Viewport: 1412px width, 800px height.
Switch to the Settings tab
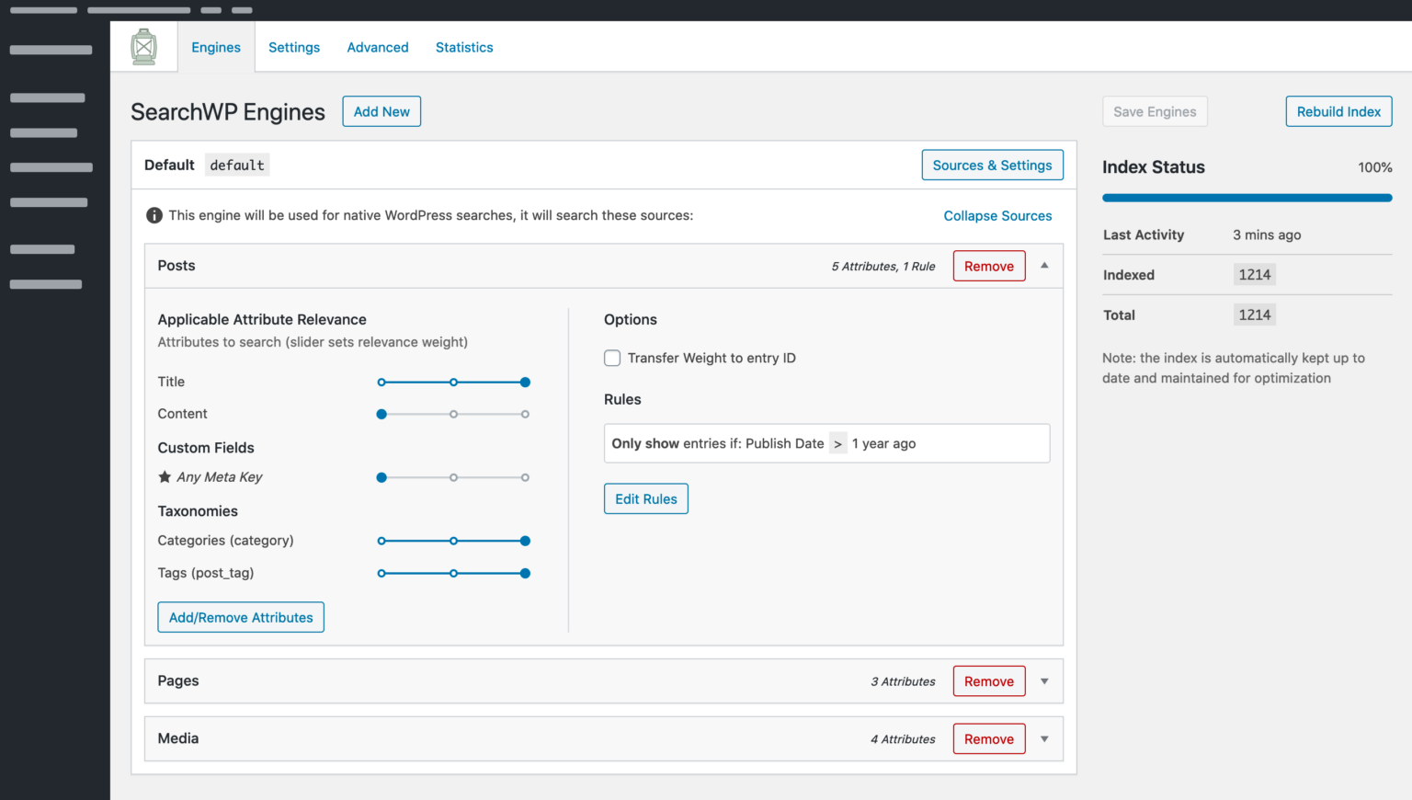point(293,47)
